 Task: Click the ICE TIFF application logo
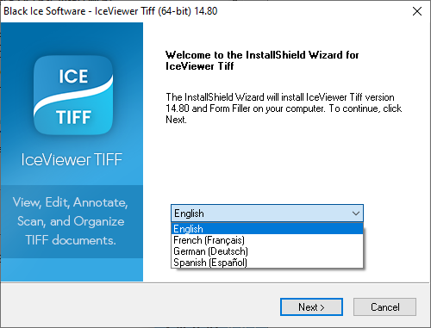tap(73, 96)
